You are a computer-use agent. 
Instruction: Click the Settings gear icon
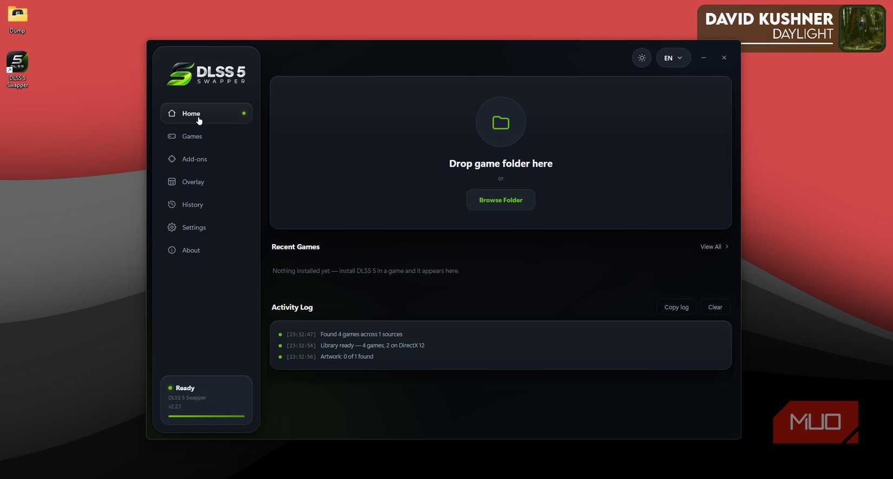pyautogui.click(x=172, y=227)
